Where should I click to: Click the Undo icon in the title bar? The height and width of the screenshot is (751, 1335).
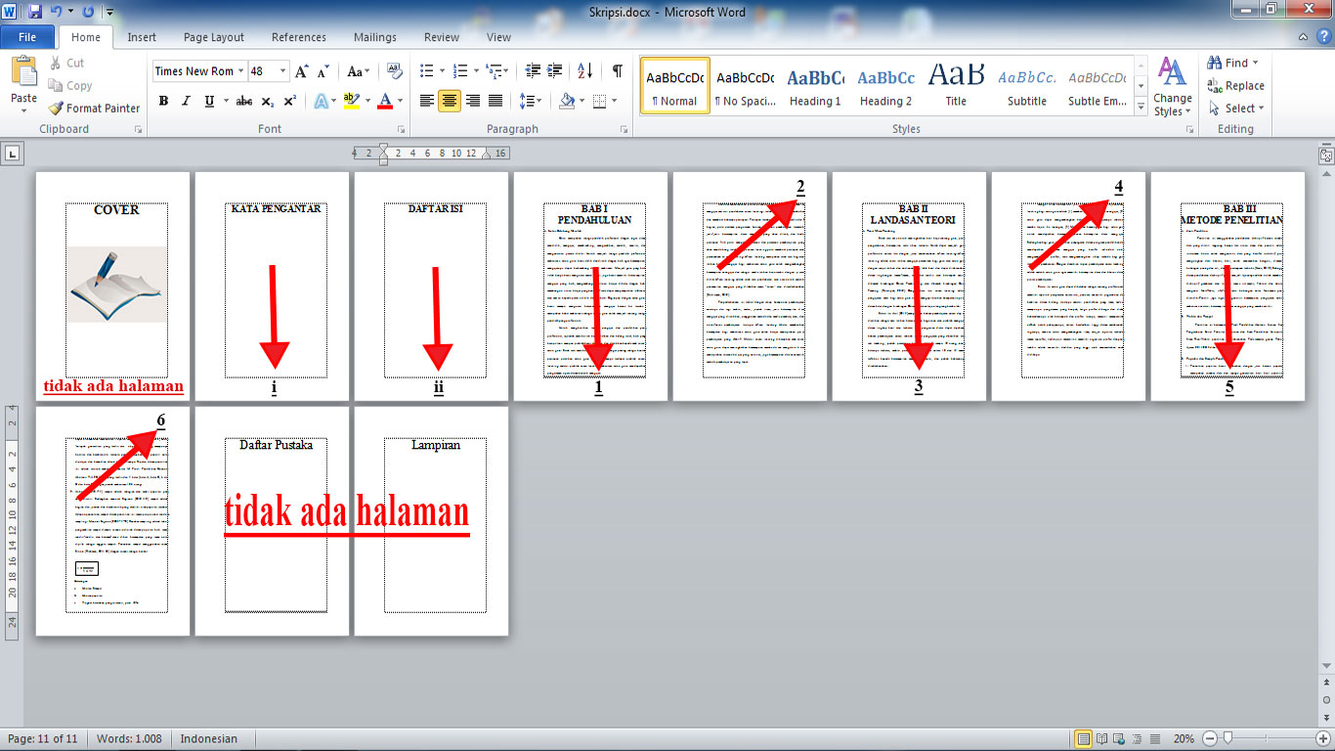coord(57,12)
